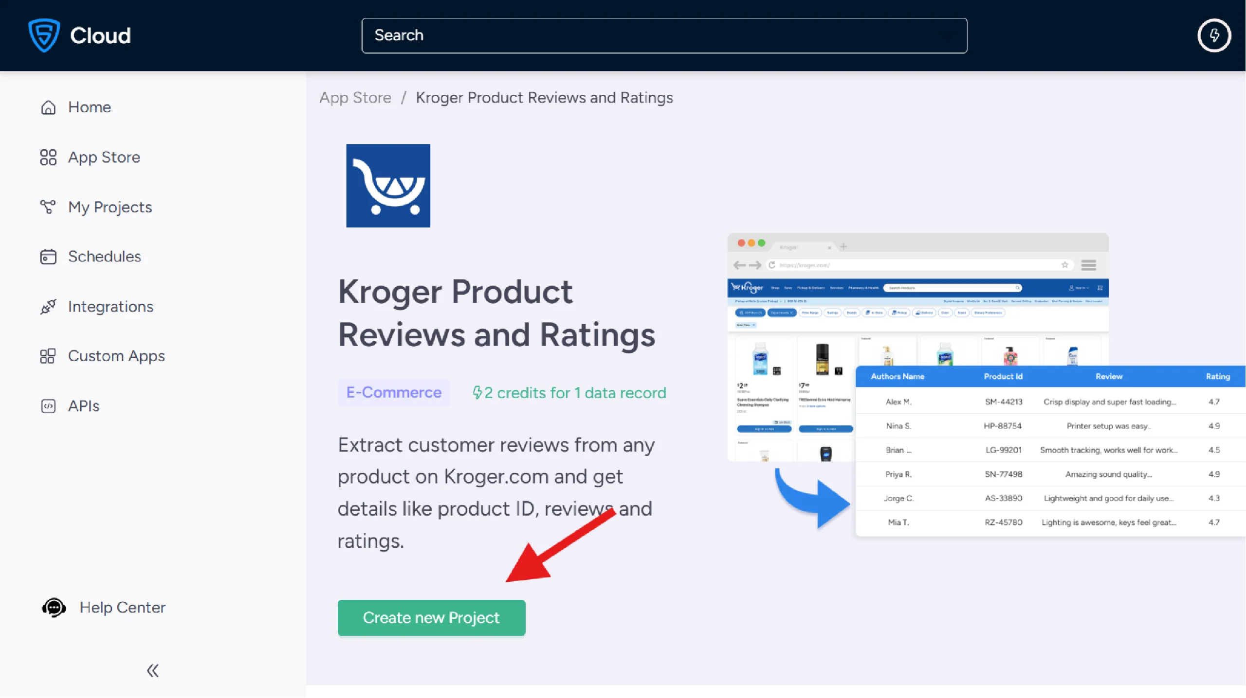The height and width of the screenshot is (698, 1246).
Task: Click the My Projects nodes icon
Action: click(x=48, y=207)
